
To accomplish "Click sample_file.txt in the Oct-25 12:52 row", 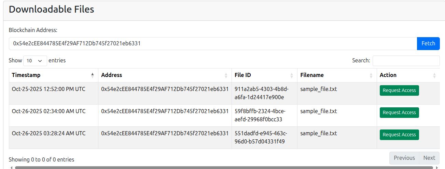I will 319,89.
